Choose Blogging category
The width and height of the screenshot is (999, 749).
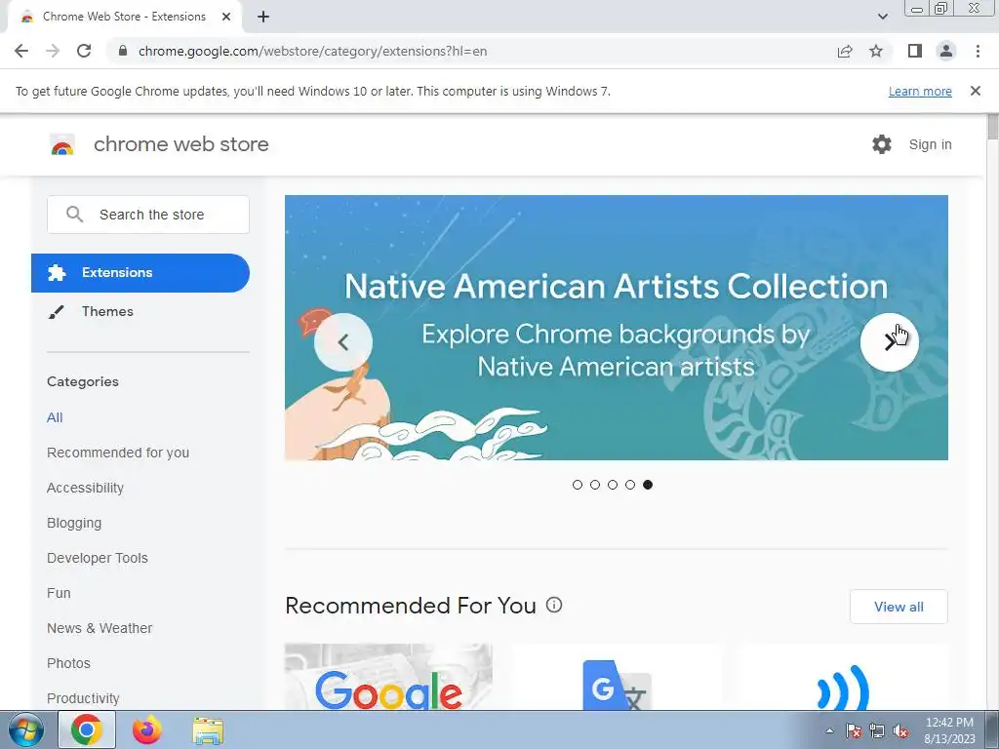tap(74, 523)
